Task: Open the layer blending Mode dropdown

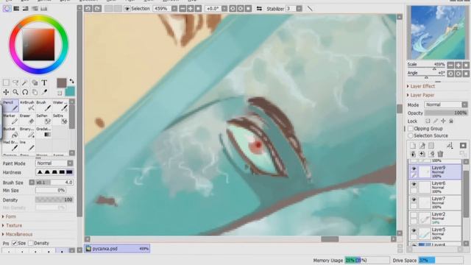Action: point(464,105)
